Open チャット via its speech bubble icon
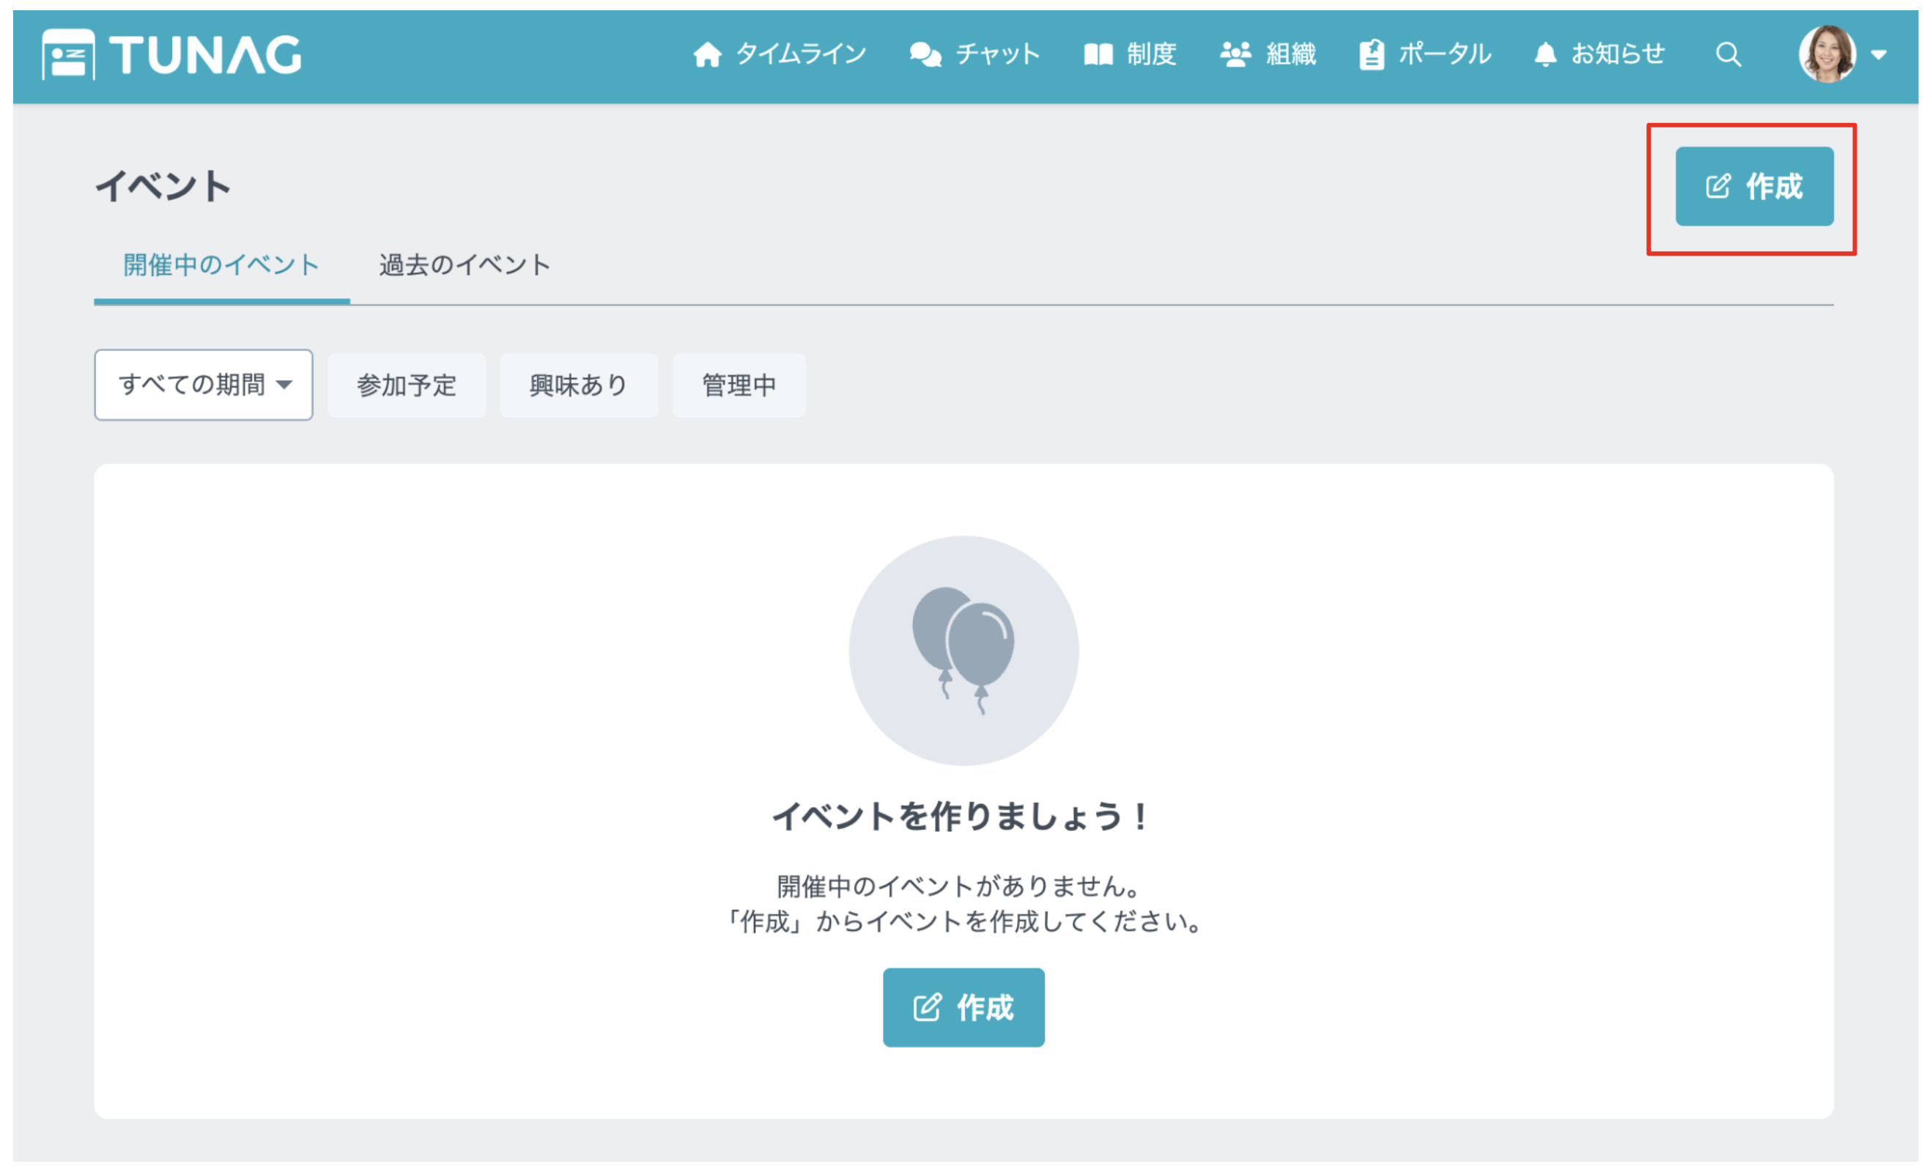Viewport: 1927px width, 1172px height. [925, 53]
